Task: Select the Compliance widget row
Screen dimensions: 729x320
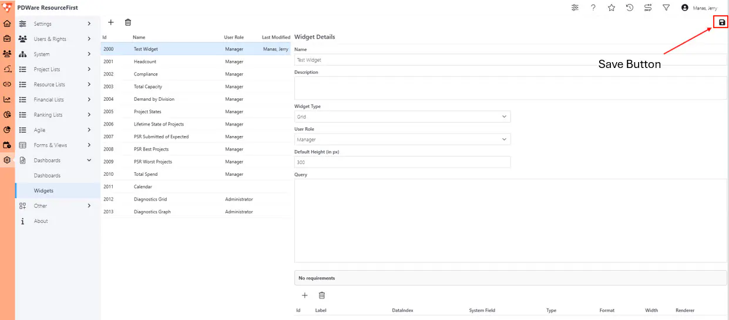Action: 196,74
